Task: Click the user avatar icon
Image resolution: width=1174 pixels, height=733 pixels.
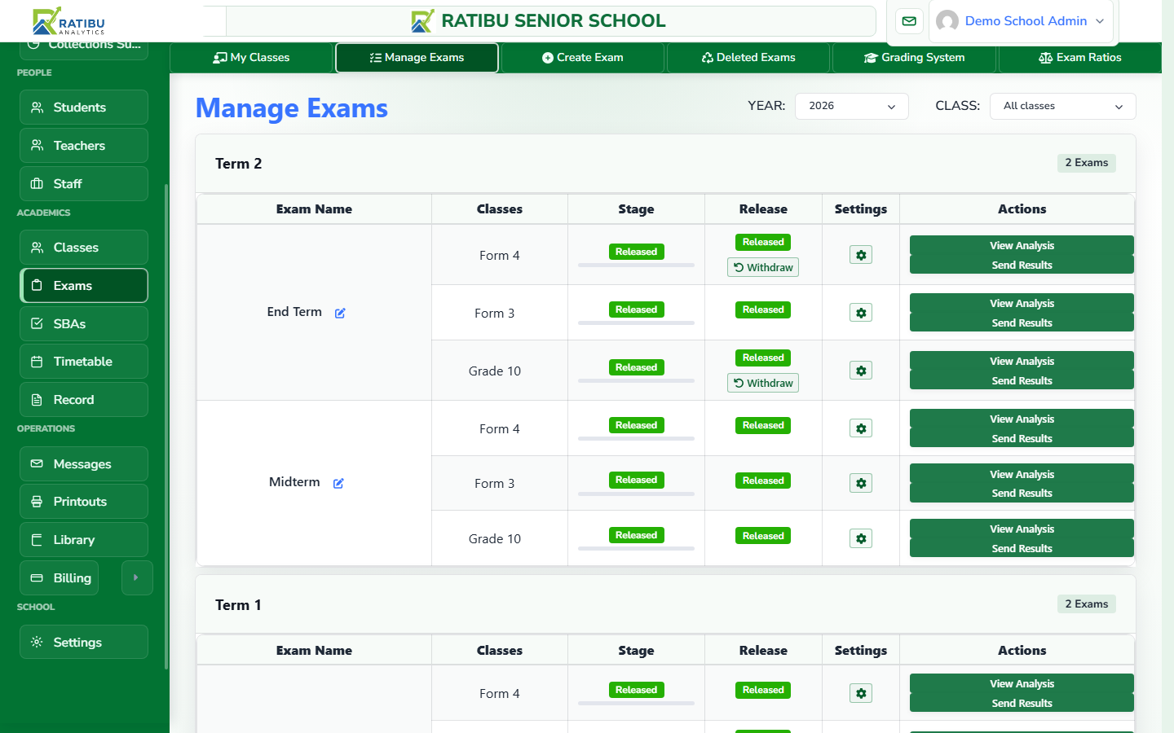Action: click(x=947, y=21)
